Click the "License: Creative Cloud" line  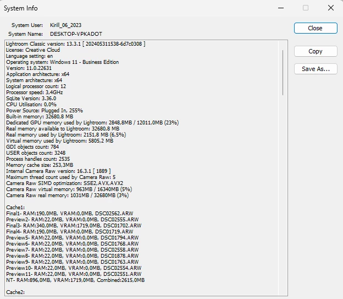pyautogui.click(x=33, y=50)
